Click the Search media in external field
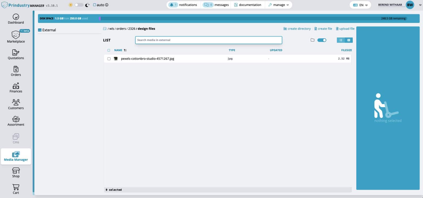This screenshot has height=198, width=423. [208, 40]
